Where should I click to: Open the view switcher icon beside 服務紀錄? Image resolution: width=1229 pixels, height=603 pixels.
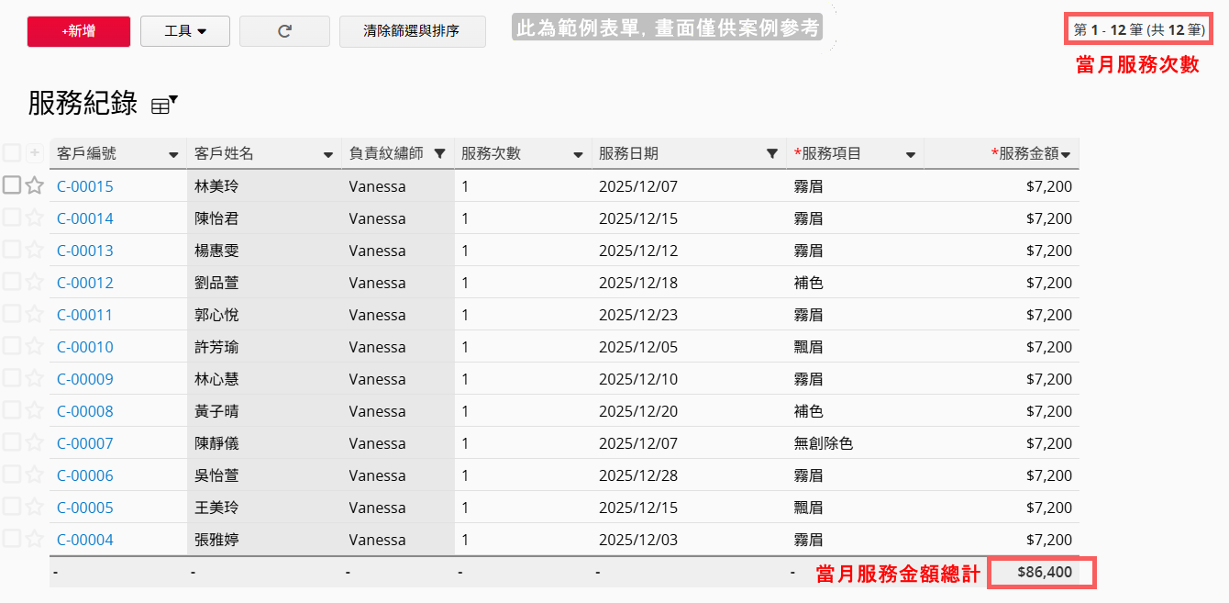click(x=163, y=106)
